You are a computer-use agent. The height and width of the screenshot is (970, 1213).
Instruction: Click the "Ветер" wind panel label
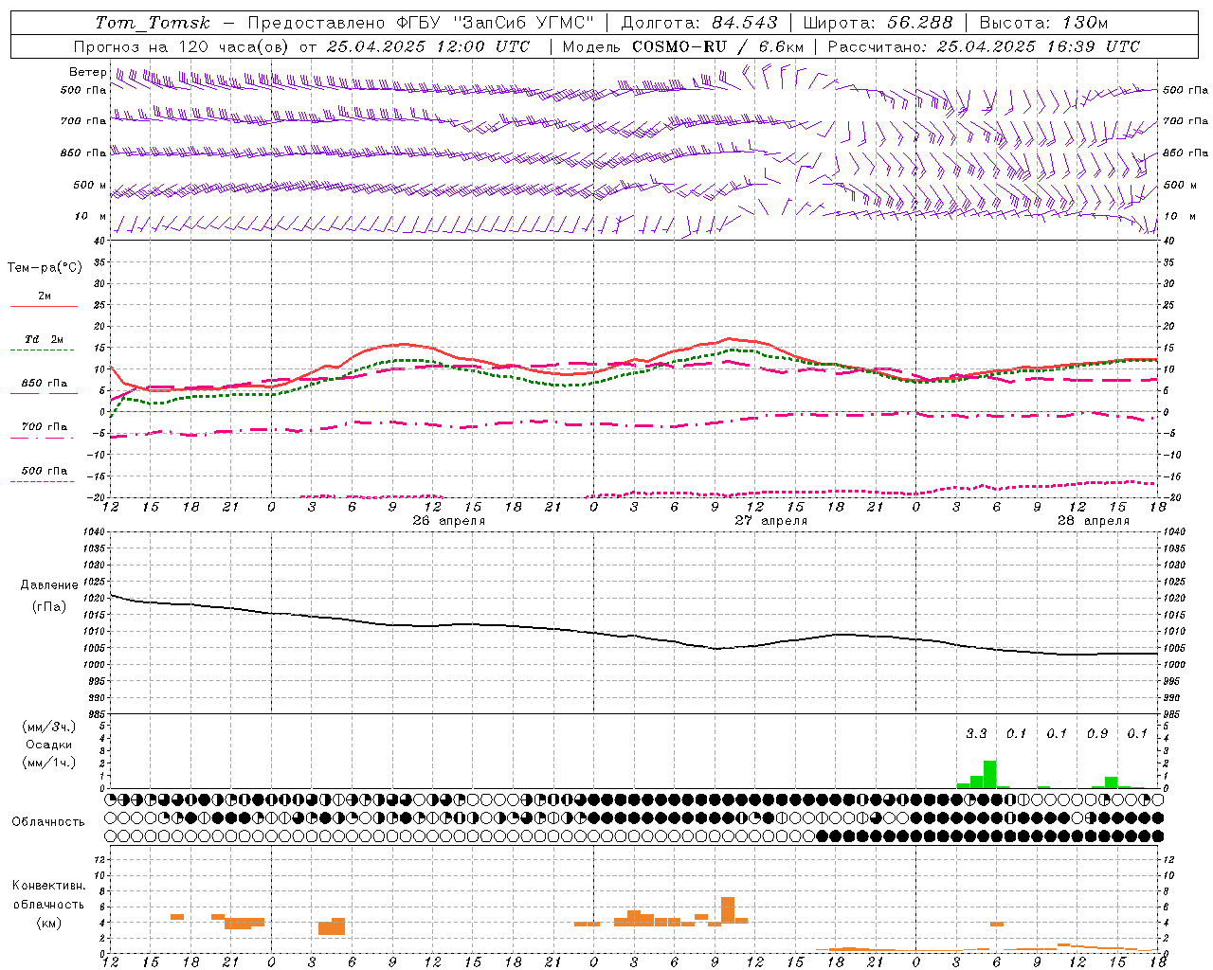[x=87, y=72]
